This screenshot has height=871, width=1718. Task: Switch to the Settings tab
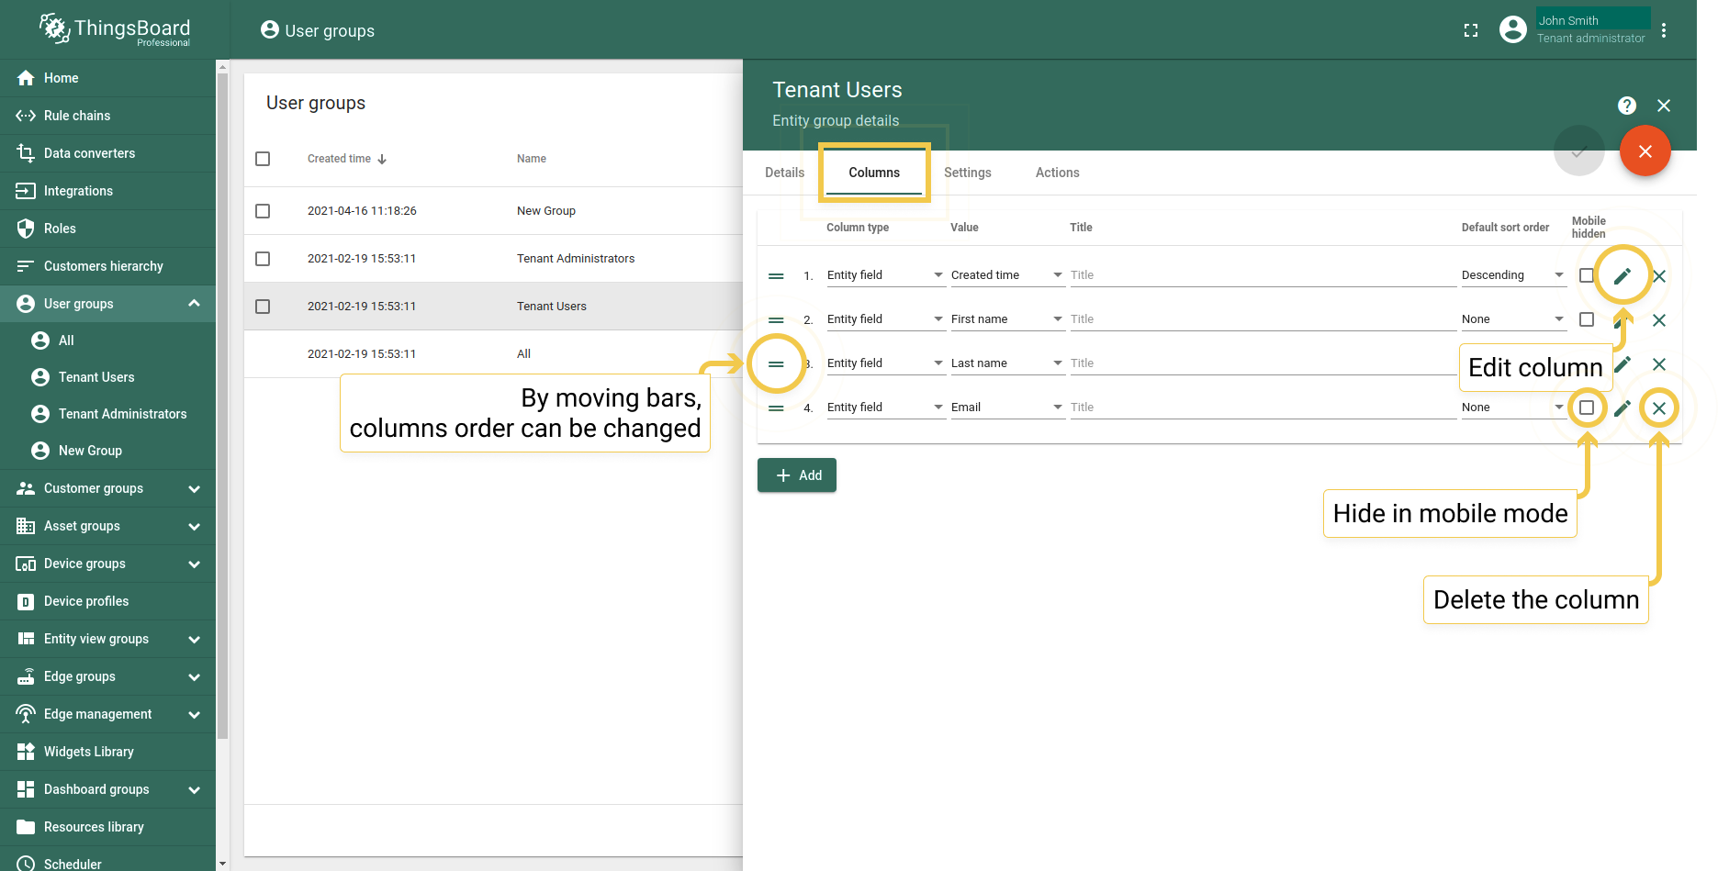(x=968, y=173)
